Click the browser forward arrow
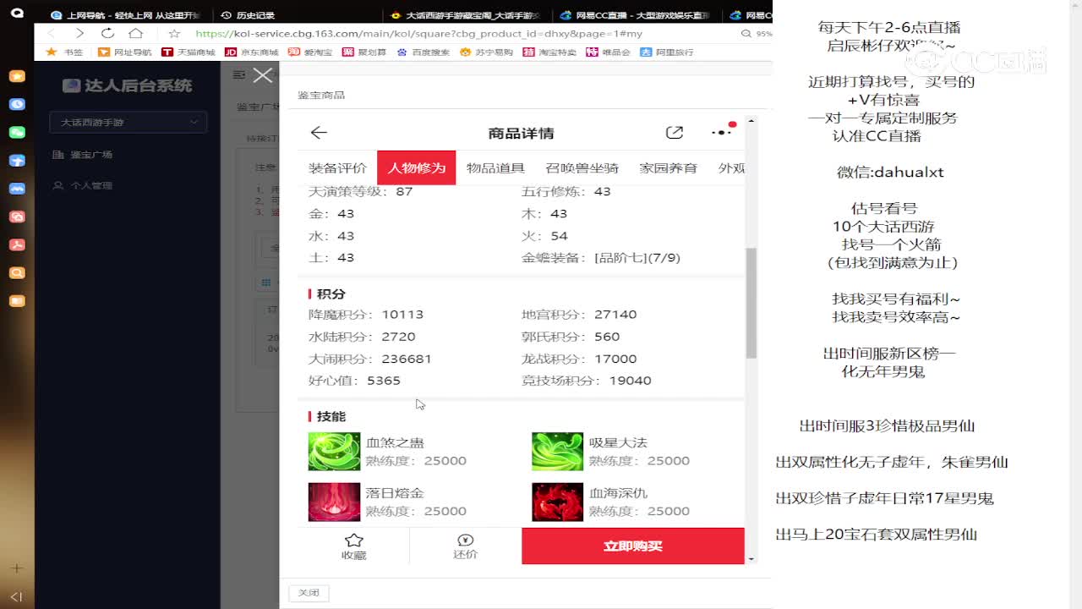Image resolution: width=1082 pixels, height=609 pixels. coord(79,33)
